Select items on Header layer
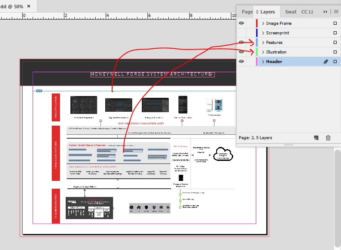The height and width of the screenshot is (250, 341). point(335,62)
